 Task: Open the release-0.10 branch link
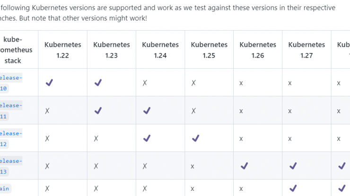(11, 83)
